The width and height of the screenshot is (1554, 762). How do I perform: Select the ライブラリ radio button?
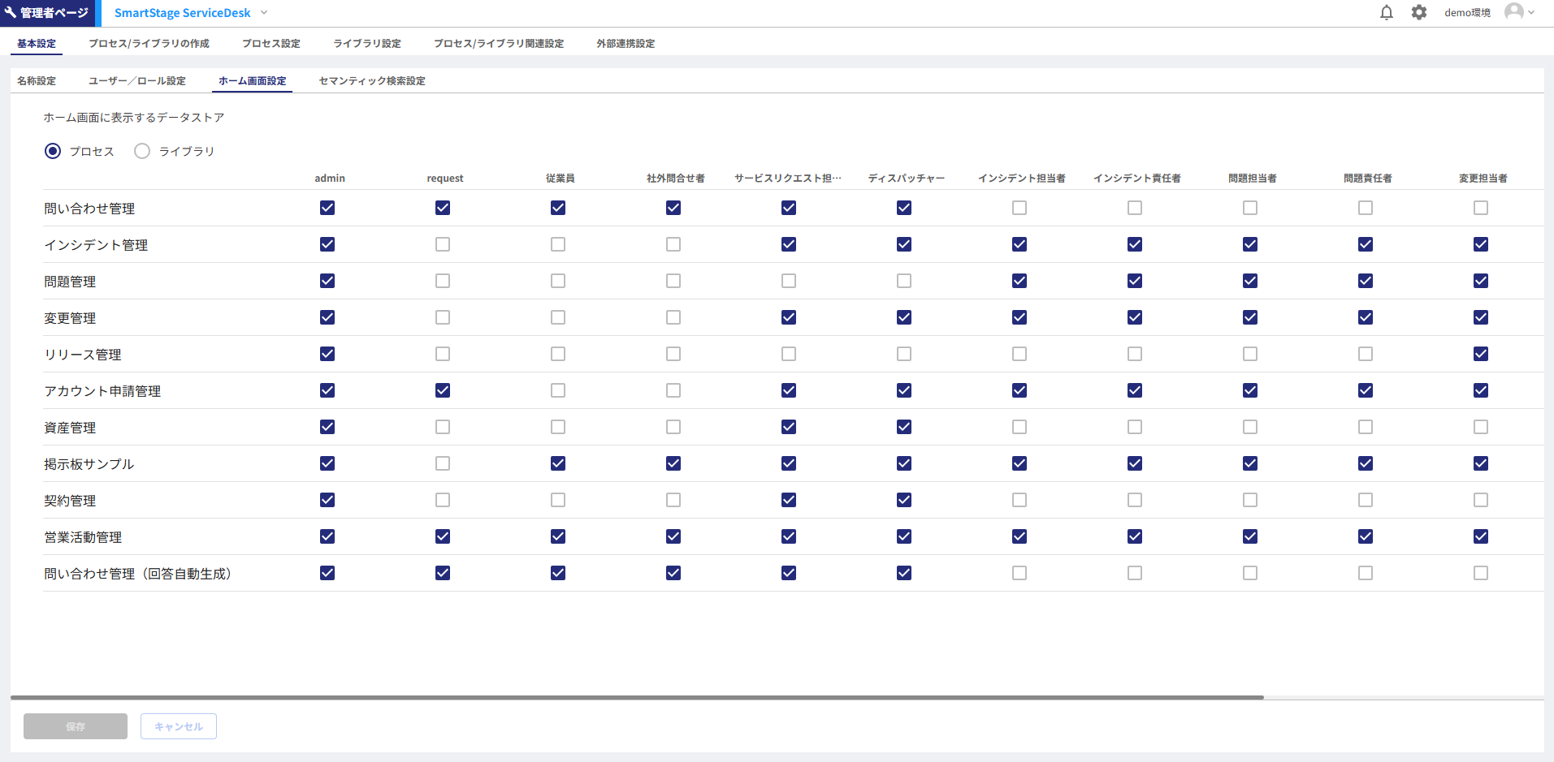pyautogui.click(x=142, y=152)
